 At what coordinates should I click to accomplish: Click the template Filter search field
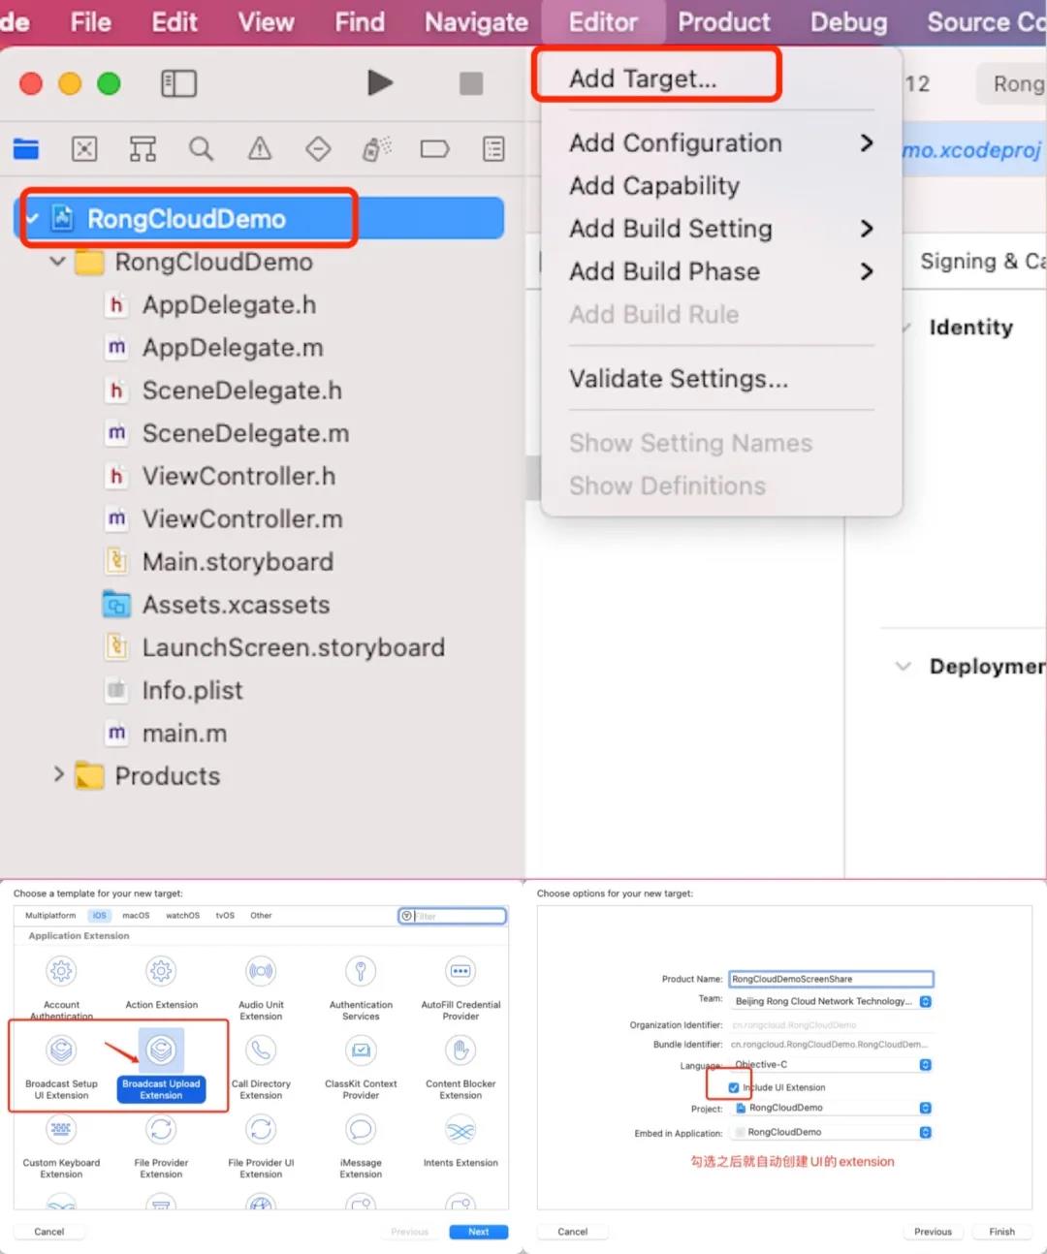click(x=453, y=916)
